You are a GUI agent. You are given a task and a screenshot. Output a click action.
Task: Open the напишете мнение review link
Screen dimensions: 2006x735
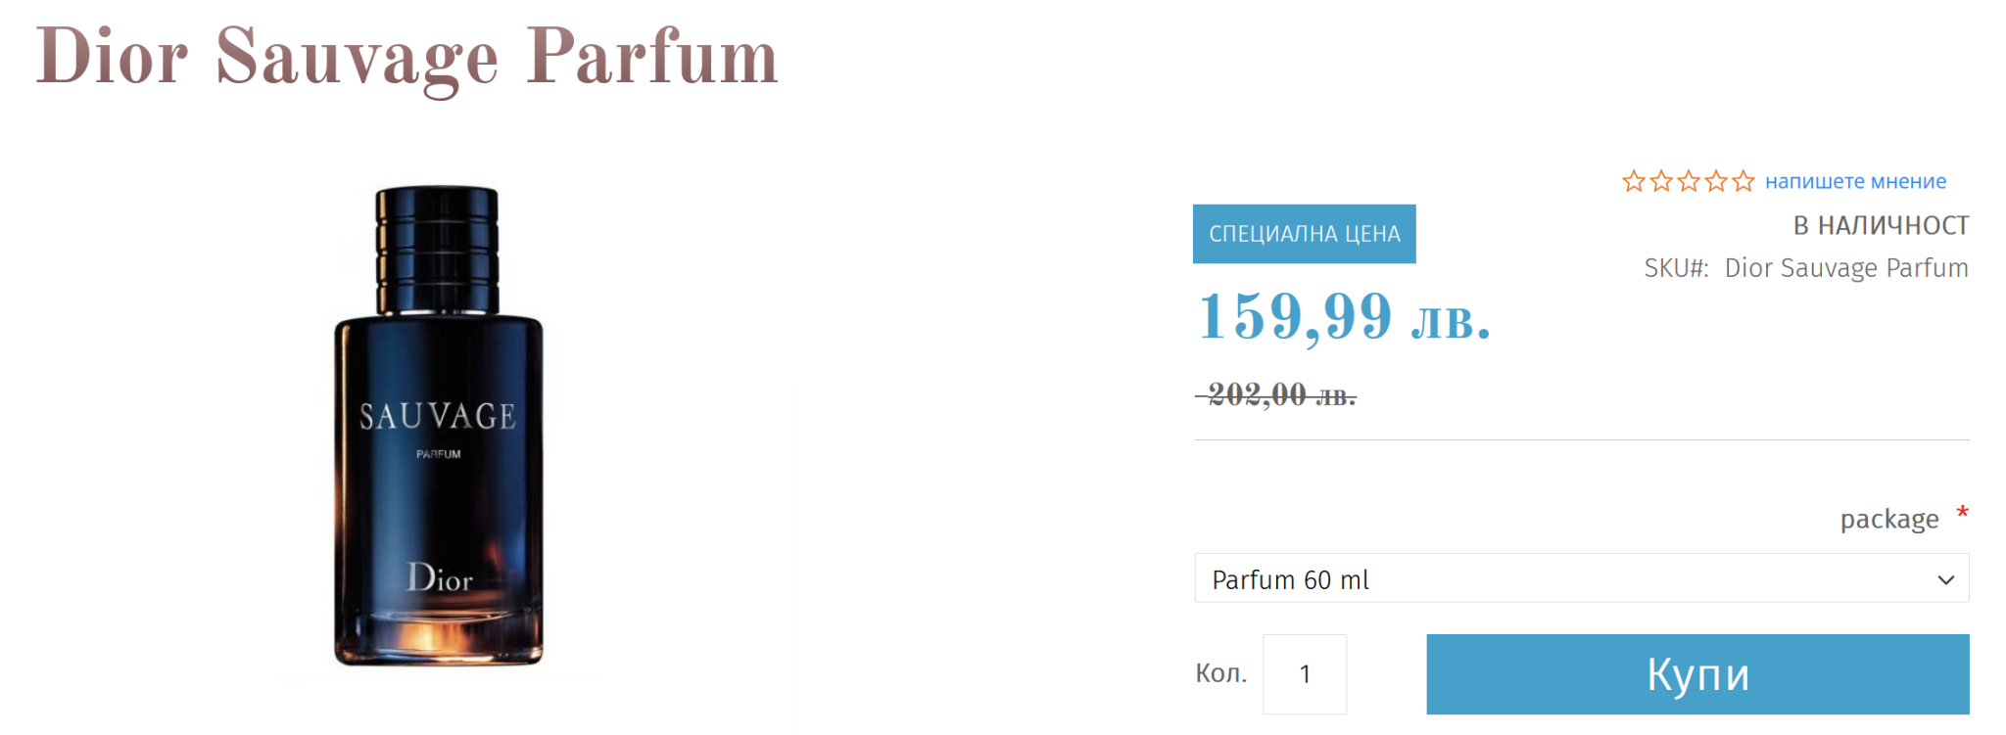coord(1855,181)
